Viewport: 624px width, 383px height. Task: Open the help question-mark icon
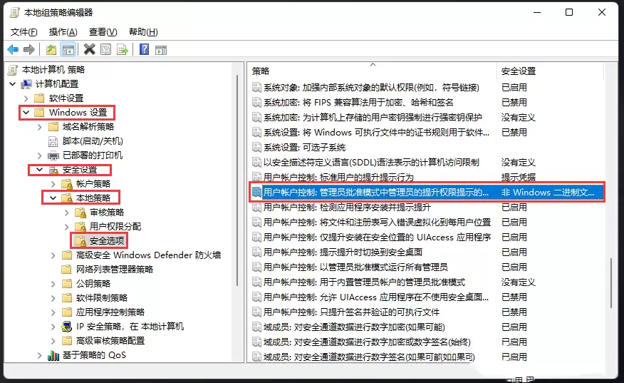click(x=144, y=49)
